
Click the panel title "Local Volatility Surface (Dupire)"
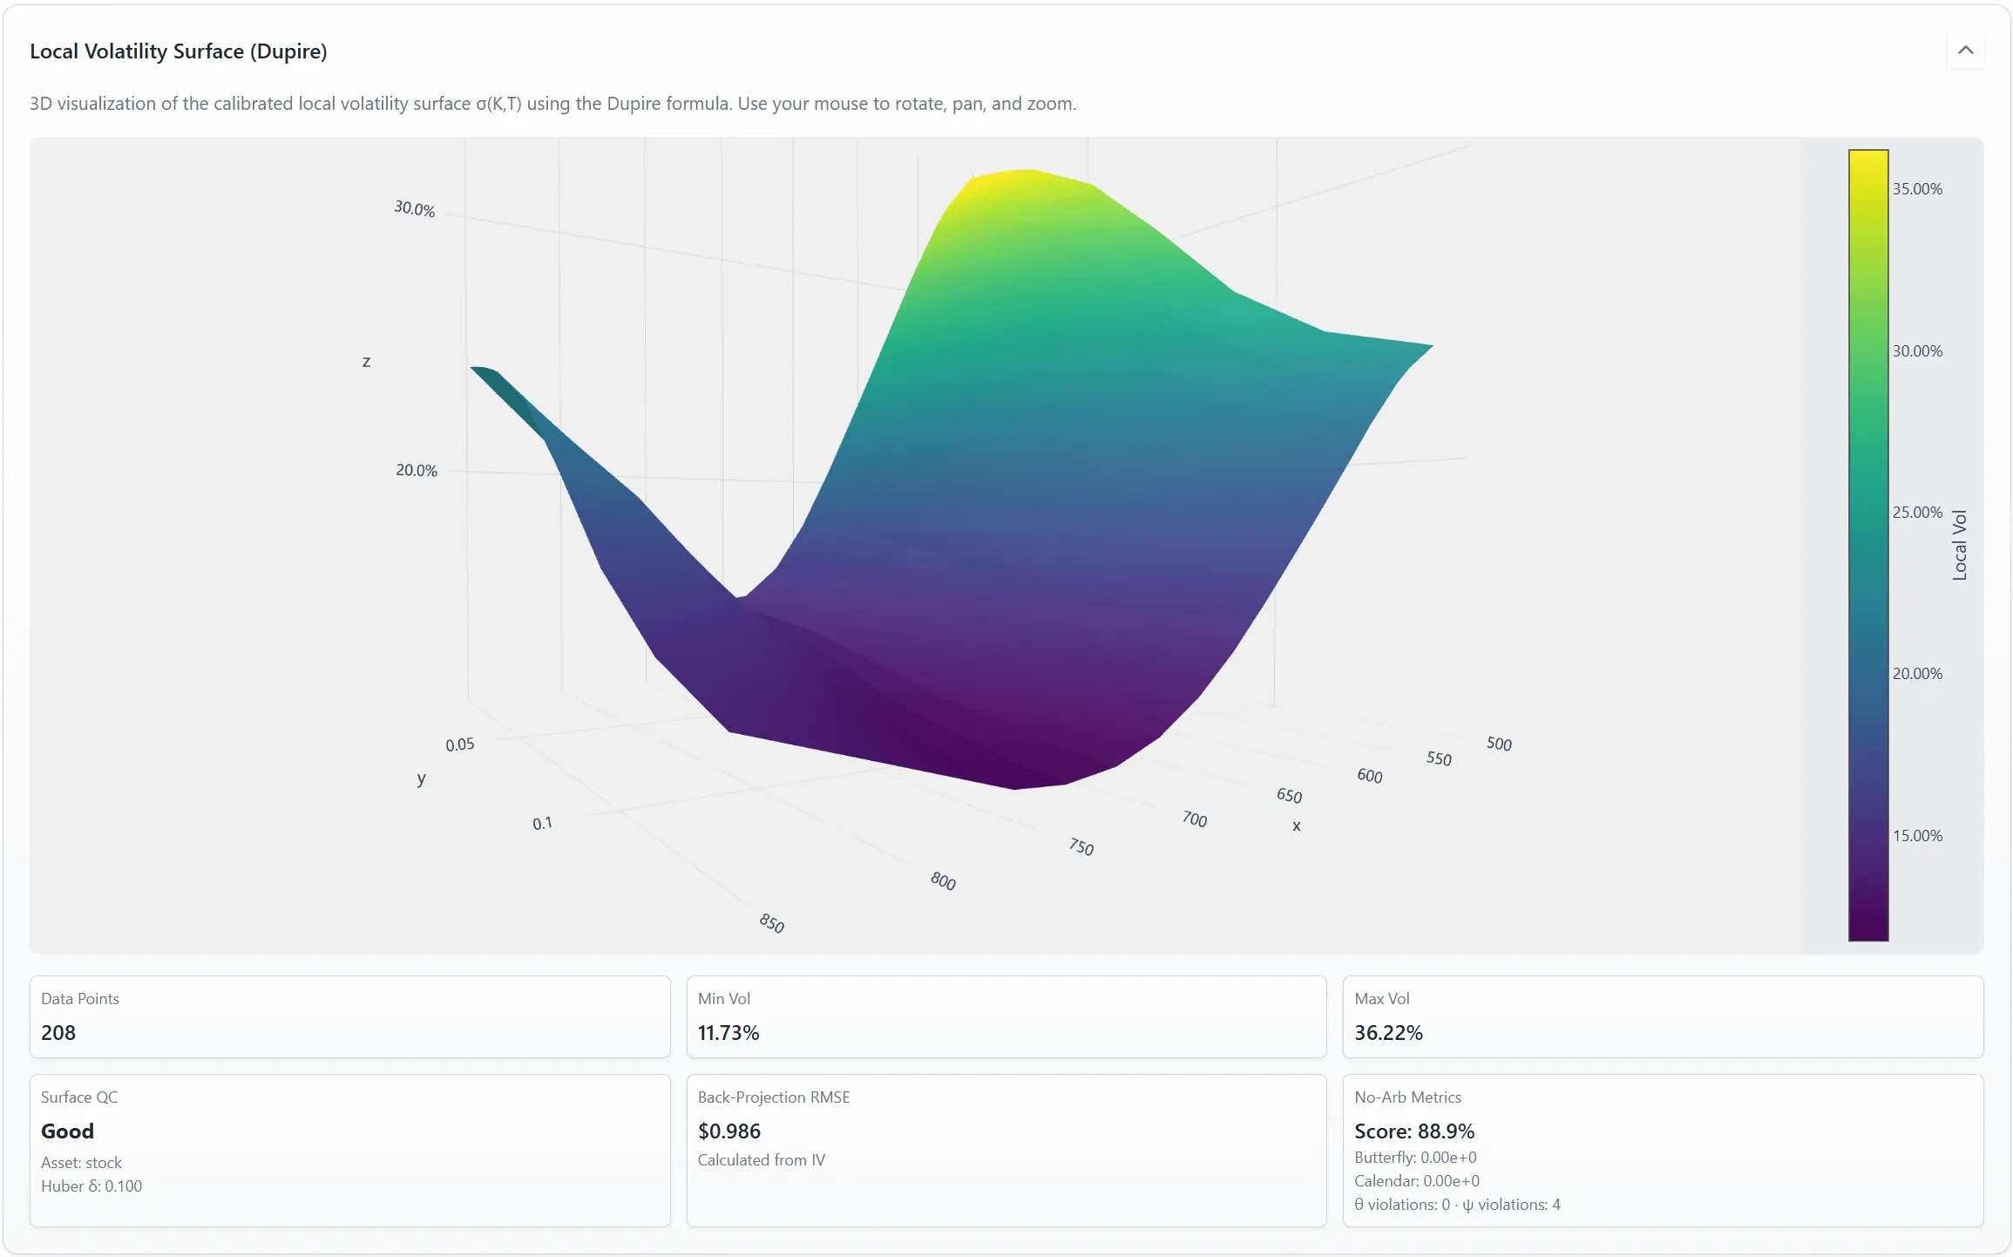coord(179,51)
